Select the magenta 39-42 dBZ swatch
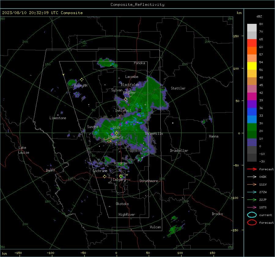275x257 pixels. point(252,97)
